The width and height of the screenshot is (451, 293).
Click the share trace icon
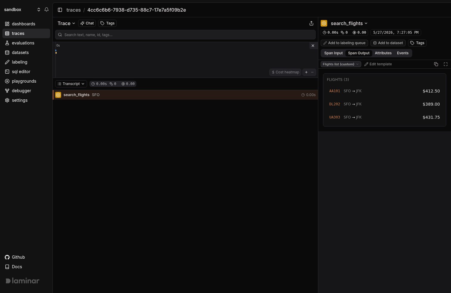point(311,23)
